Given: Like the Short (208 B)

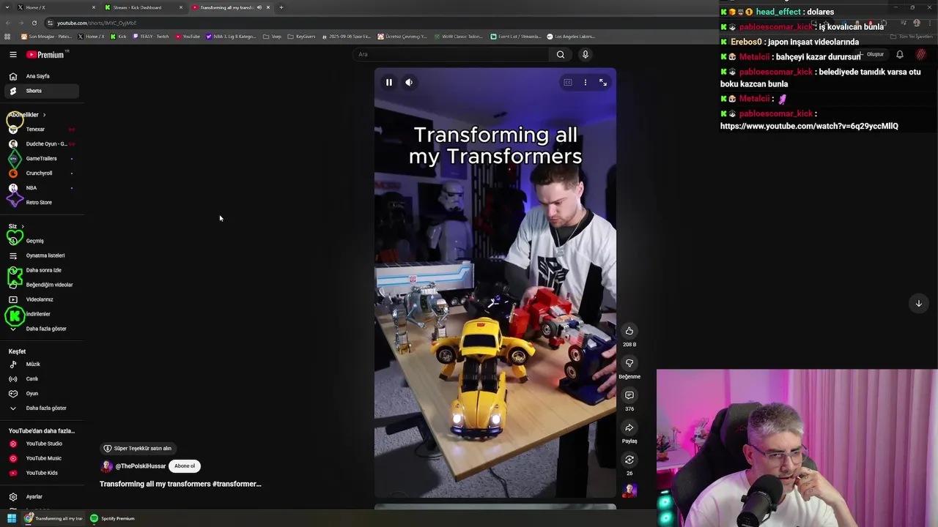Looking at the screenshot, I should coord(629,331).
